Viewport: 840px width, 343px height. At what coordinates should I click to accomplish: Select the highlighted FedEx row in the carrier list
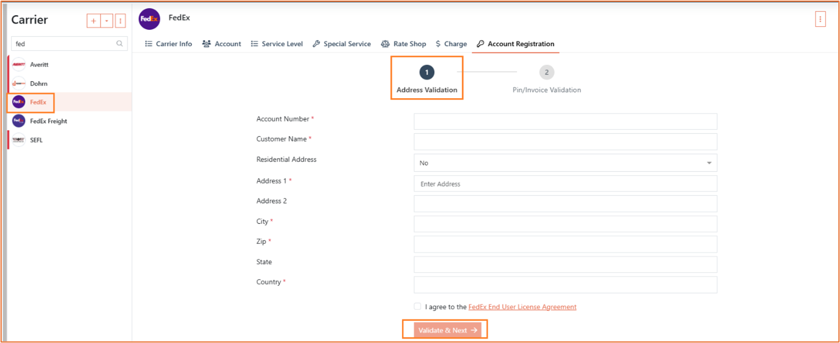point(70,102)
